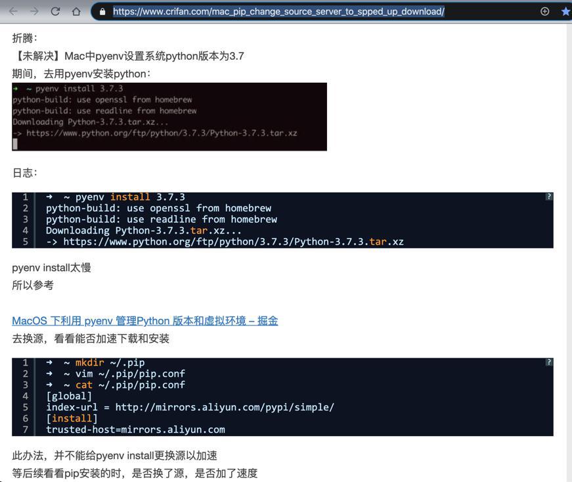572x482 pixels.
Task: Click code line 'mkdir ~/.pip'
Action: (96, 362)
